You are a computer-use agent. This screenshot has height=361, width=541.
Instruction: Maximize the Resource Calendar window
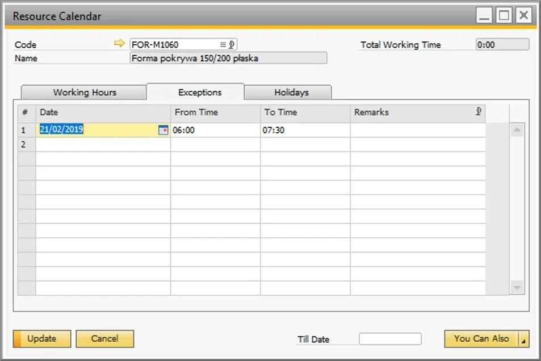pyautogui.click(x=504, y=15)
